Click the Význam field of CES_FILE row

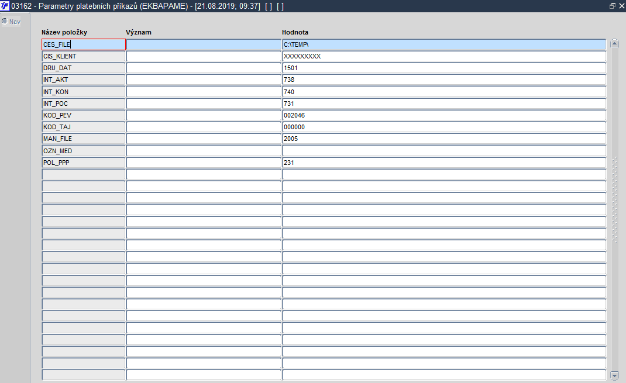(204, 44)
